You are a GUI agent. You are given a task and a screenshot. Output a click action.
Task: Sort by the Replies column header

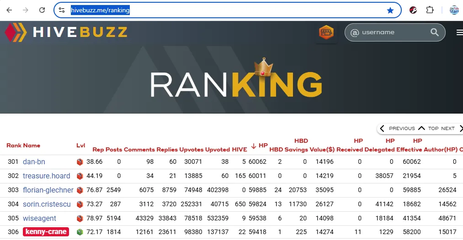click(167, 150)
